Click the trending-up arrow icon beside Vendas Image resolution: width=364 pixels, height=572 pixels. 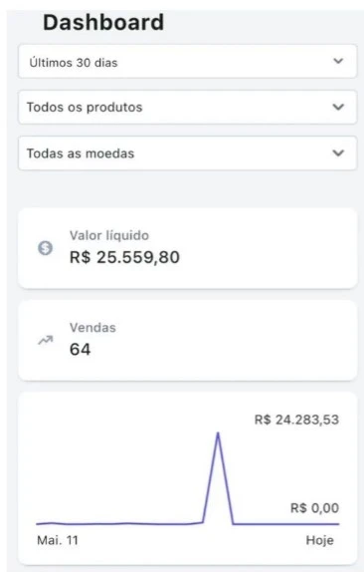[46, 340]
